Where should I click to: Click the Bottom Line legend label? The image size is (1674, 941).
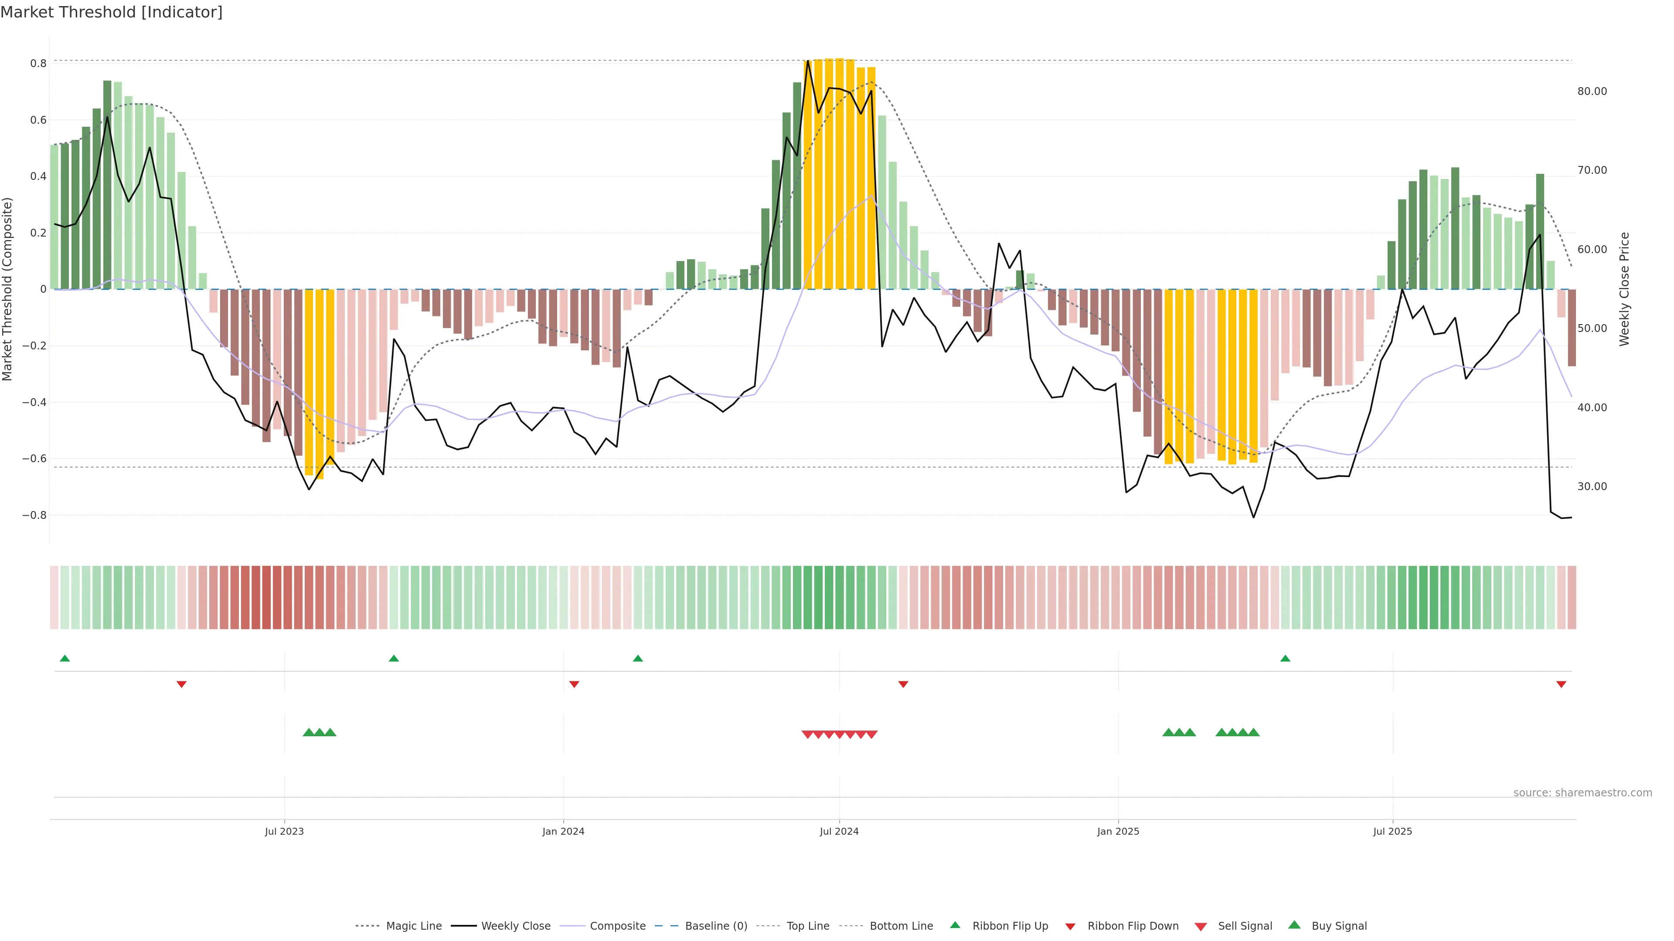(901, 926)
